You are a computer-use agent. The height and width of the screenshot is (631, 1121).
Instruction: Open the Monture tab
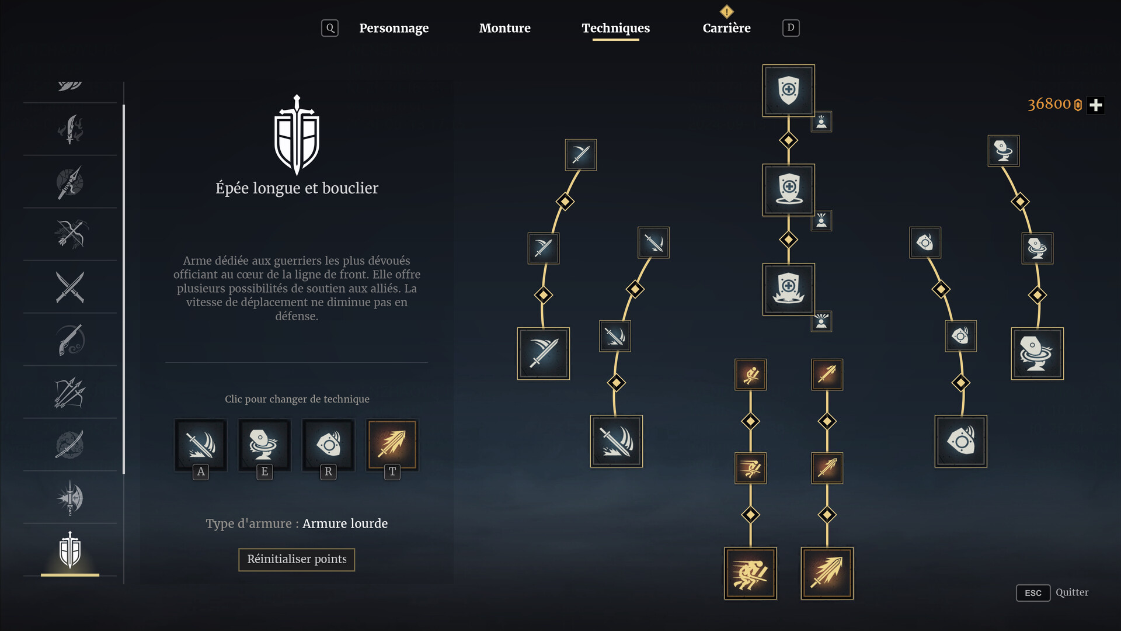point(504,28)
